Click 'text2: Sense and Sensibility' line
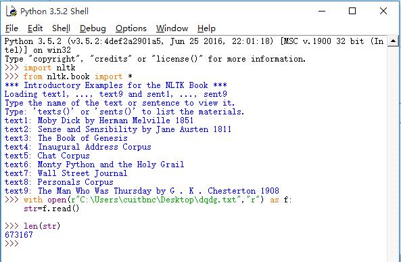 pos(118,129)
